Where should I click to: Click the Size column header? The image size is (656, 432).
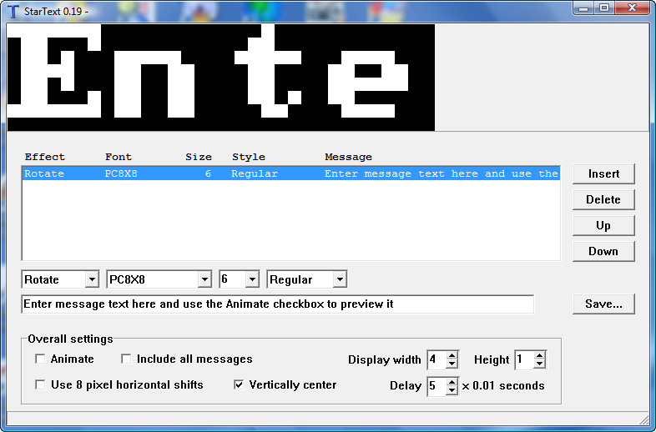point(199,157)
